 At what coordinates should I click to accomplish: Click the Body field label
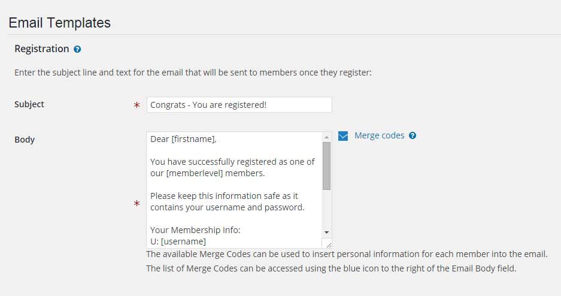tap(25, 140)
